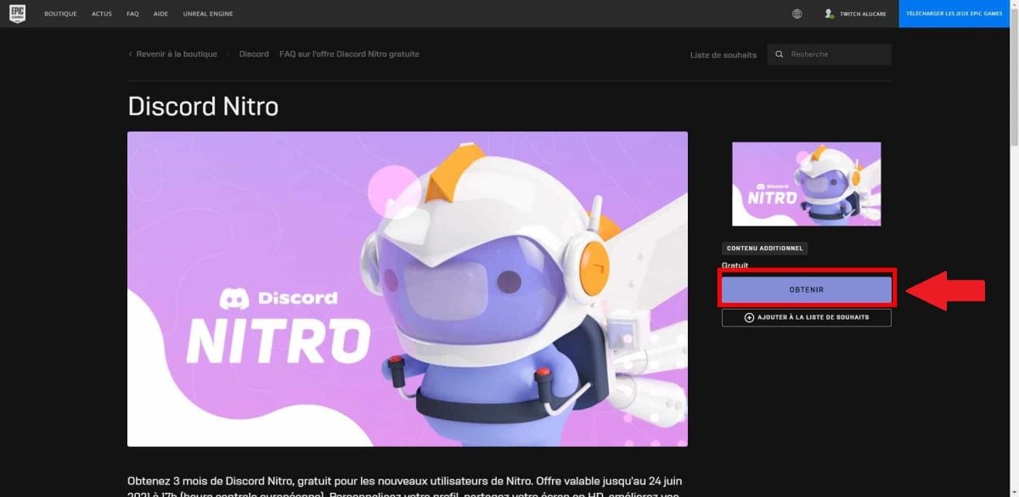Click the magnifier icon in the search bar

[779, 53]
